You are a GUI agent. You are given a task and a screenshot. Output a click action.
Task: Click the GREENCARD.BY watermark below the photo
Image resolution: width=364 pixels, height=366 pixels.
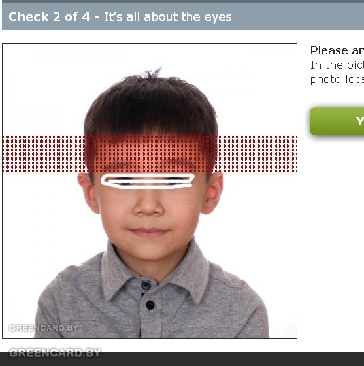[x=55, y=352]
